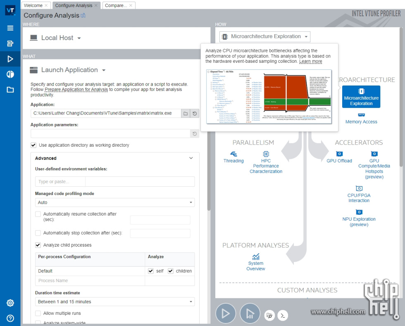Image resolution: width=405 pixels, height=326 pixels.
Task: Select the Configure Analysis tab
Action: click(x=74, y=5)
